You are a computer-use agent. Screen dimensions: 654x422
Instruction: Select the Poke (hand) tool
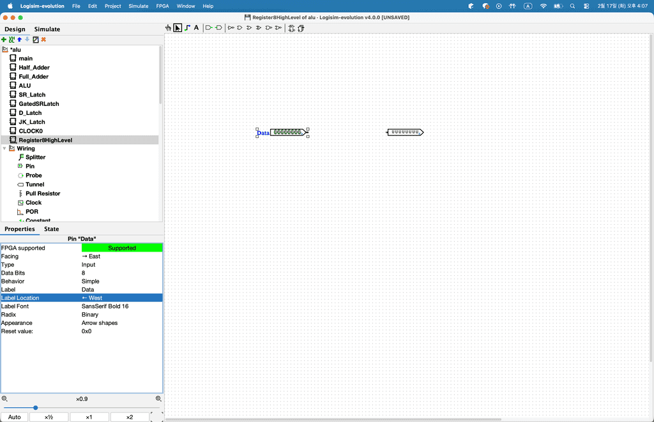point(168,28)
